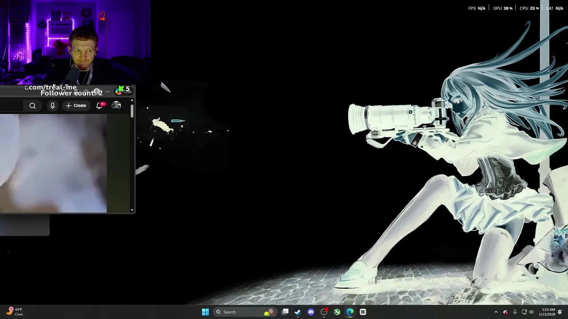Open CapCut from the taskbar
568x319 pixels.
coord(363,312)
